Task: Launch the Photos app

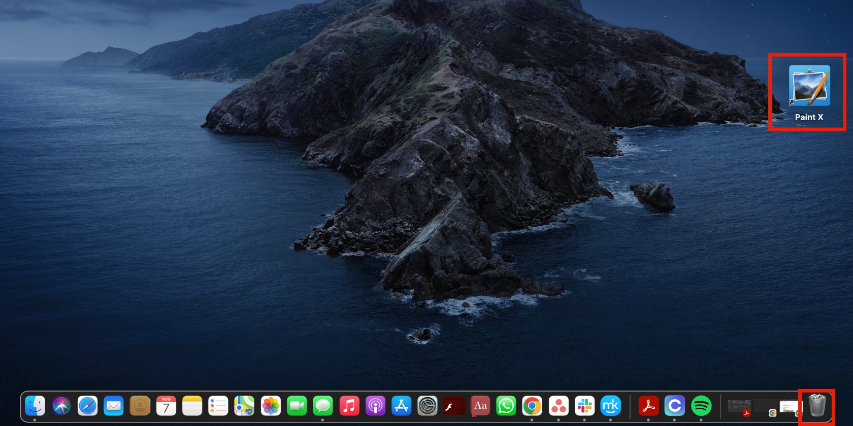Action: click(271, 406)
